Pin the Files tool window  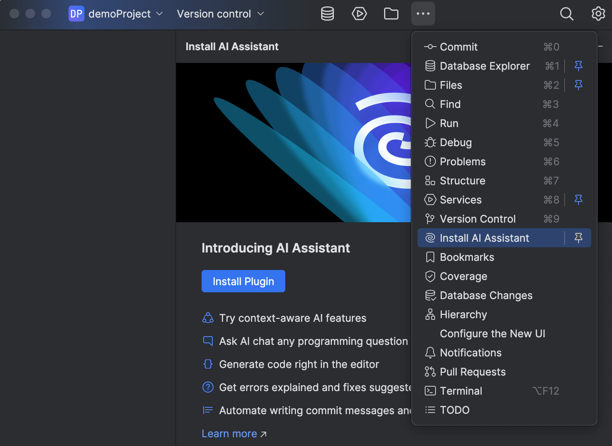(579, 85)
